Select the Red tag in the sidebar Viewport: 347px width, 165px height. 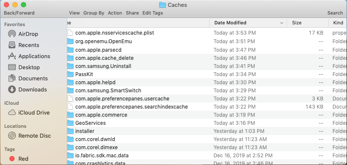click(x=19, y=159)
